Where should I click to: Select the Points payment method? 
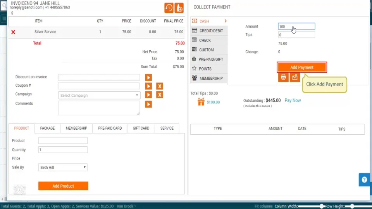pos(209,69)
